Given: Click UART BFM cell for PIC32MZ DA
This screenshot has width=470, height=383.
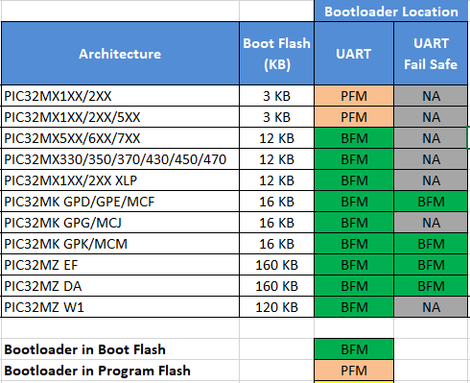Looking at the screenshot, I should click(x=354, y=286).
